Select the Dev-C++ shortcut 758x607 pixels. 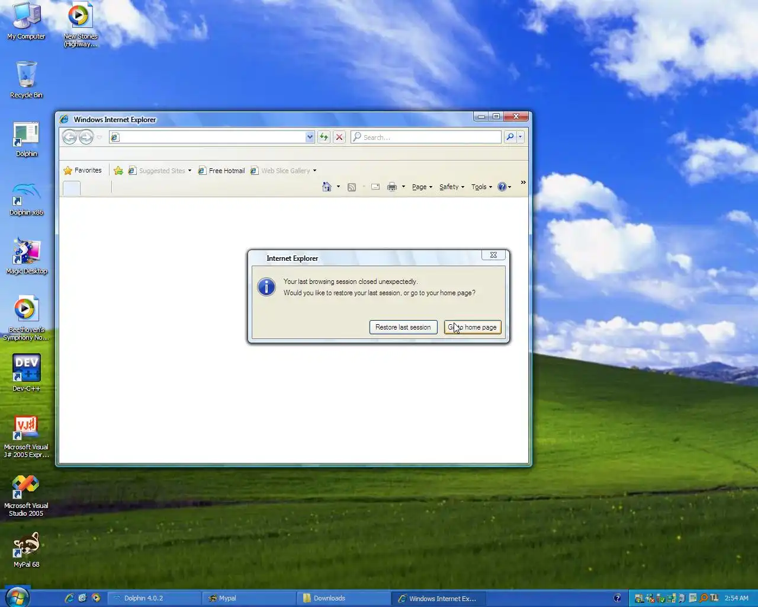(26, 373)
